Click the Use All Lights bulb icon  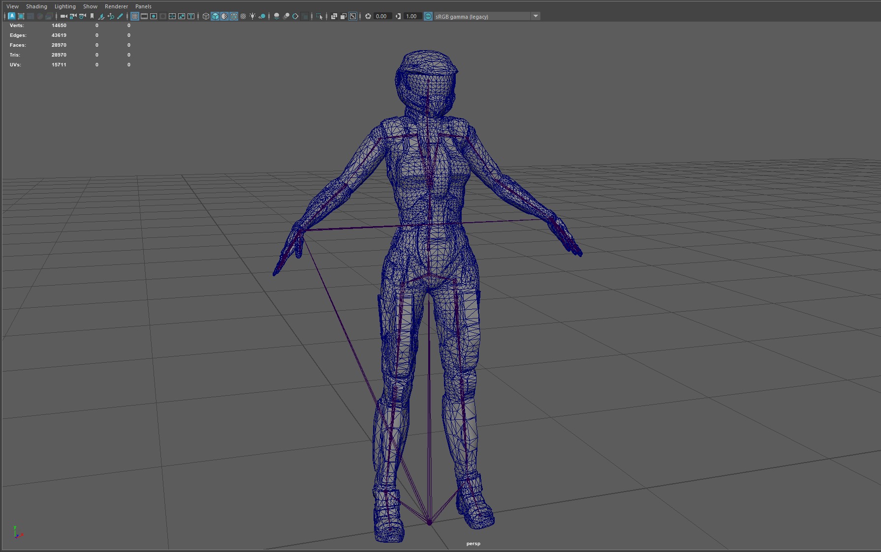pyautogui.click(x=252, y=16)
